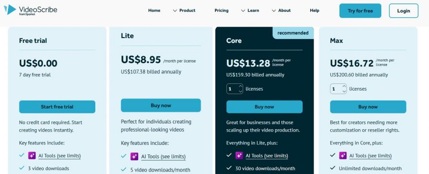Click Unlimited downloads/month feature
This screenshot has height=174, width=429.
[370, 169]
